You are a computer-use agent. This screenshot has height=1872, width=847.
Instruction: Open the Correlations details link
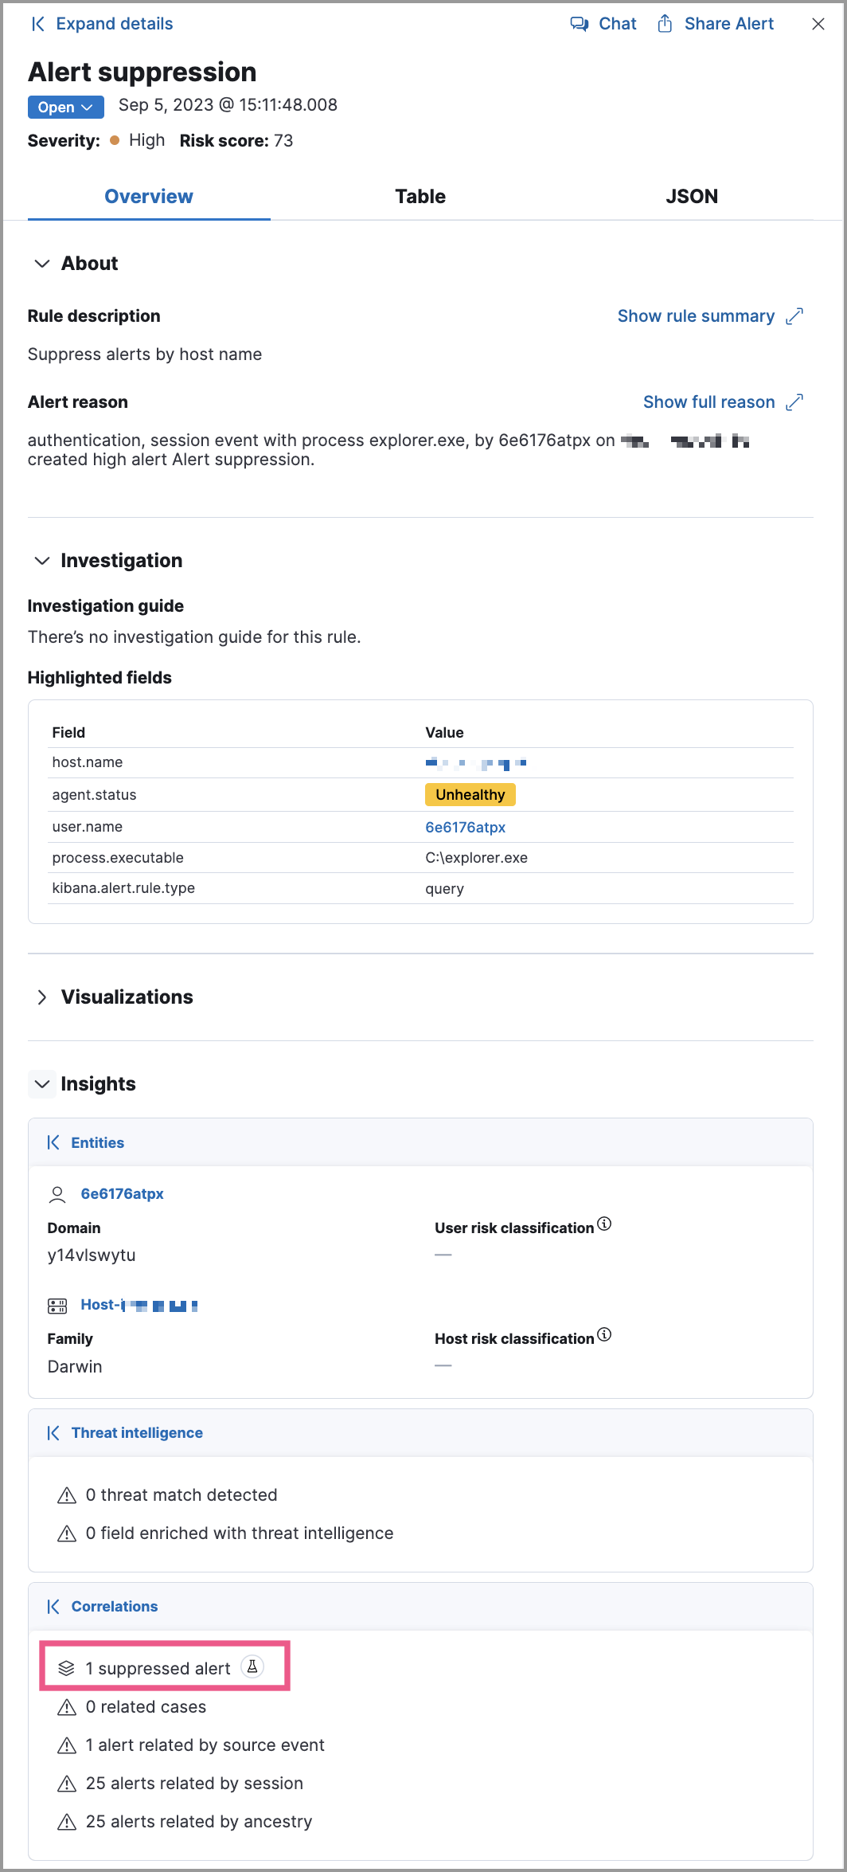[114, 1606]
